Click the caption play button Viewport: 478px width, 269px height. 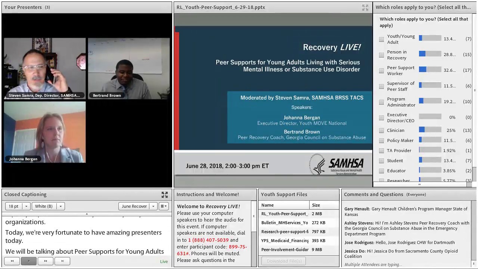point(29,261)
